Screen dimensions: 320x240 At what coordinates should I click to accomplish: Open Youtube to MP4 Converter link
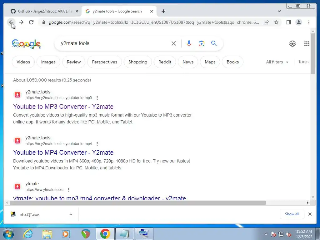click(x=63, y=152)
